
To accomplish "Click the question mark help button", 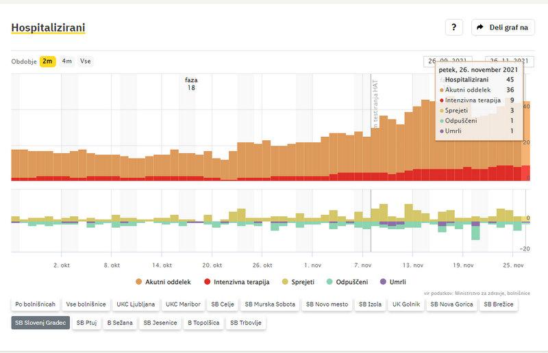I will click(454, 27).
